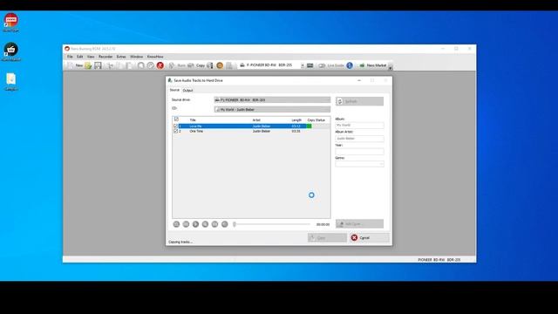Switch to the Source tab
The width and height of the screenshot is (558, 314).
coord(174,90)
